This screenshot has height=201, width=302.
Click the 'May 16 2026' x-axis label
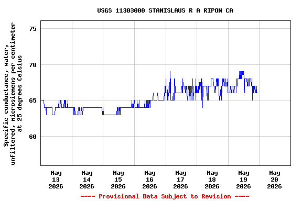click(x=149, y=180)
